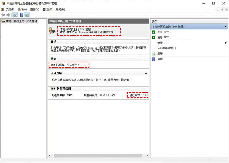Open the 帮助(H) menu
The image size is (229, 163).
[60, 10]
